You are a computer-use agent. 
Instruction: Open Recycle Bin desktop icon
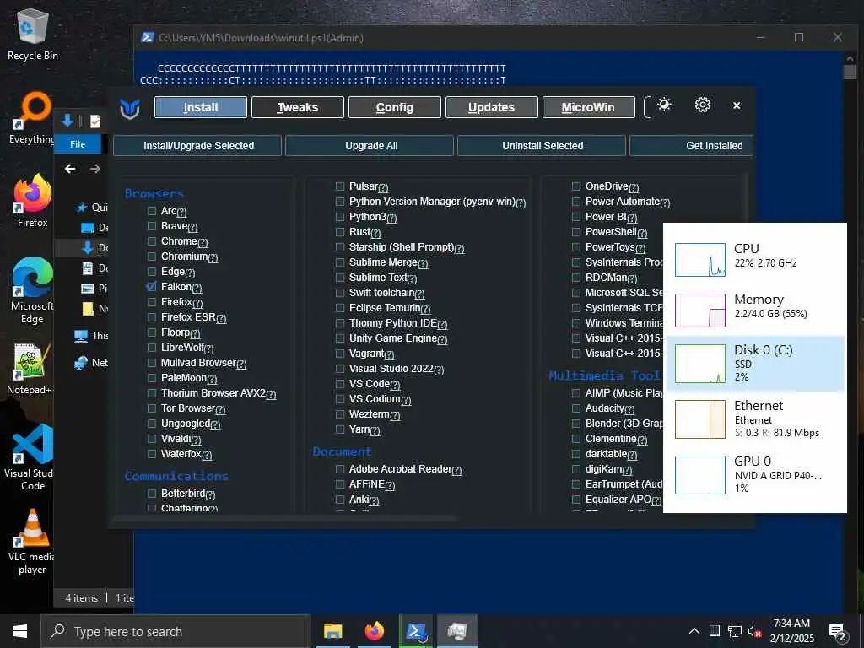[x=33, y=34]
